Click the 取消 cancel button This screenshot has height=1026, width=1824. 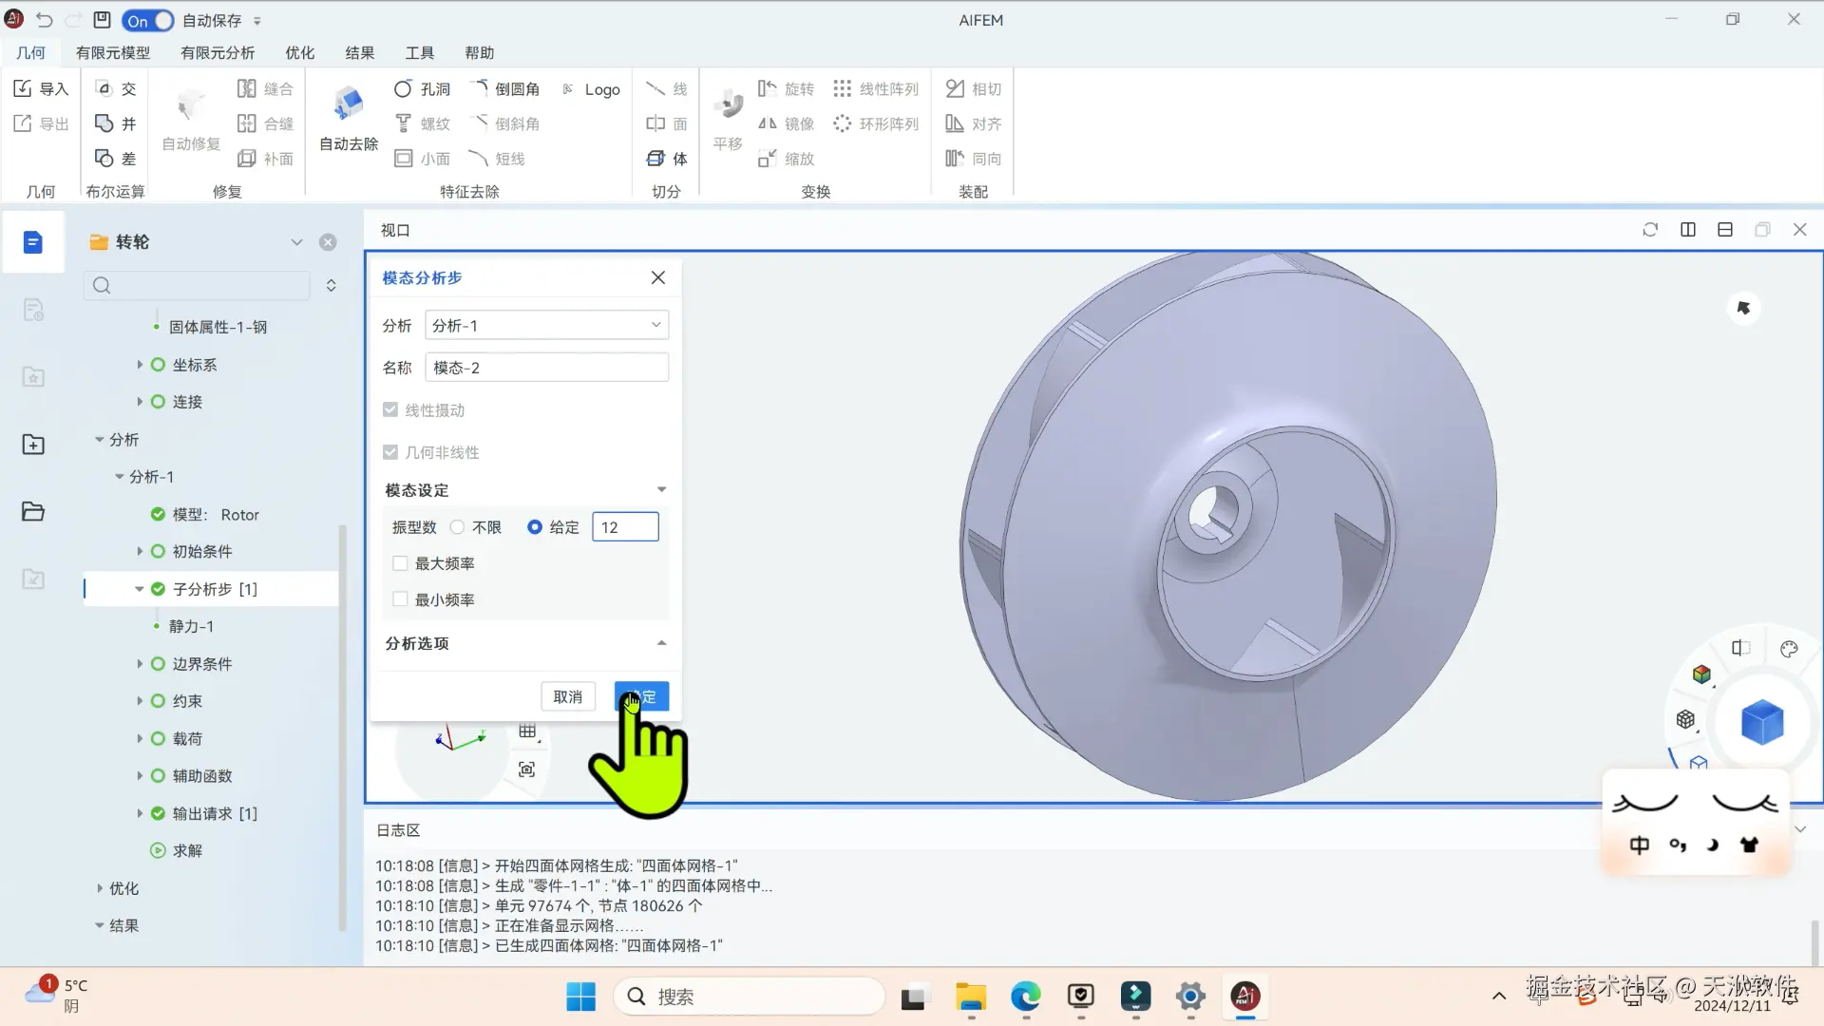[567, 696]
